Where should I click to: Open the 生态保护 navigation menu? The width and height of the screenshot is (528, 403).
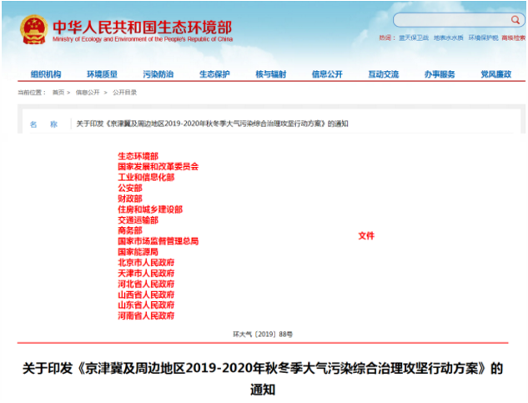tap(214, 74)
